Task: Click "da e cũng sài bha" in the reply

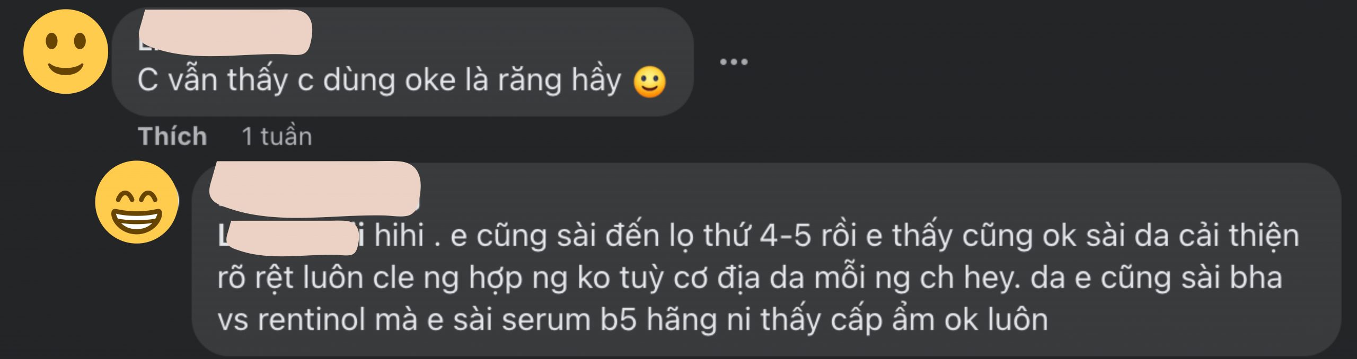Action: 1156,278
